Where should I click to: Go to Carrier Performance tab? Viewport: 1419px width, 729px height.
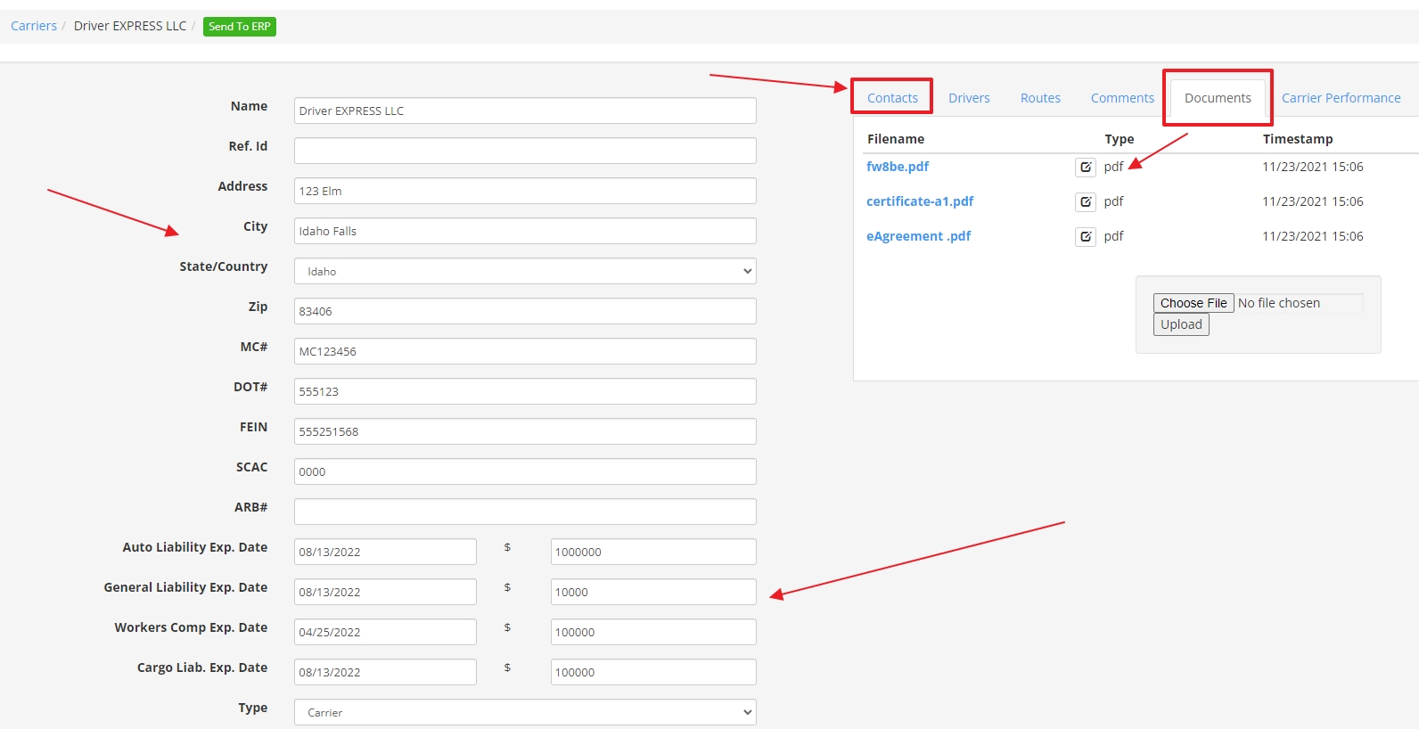tap(1341, 98)
